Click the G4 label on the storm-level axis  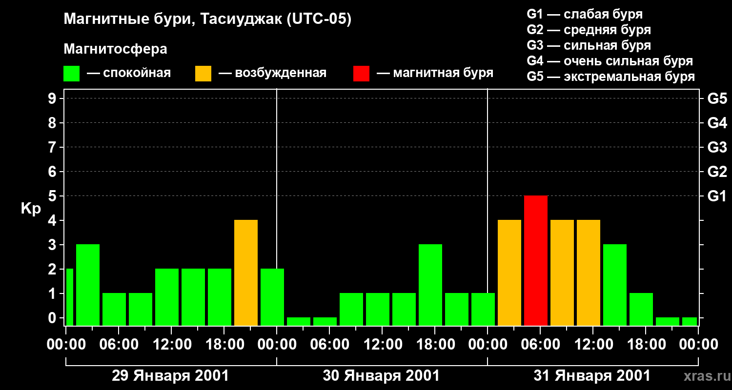coord(717,123)
